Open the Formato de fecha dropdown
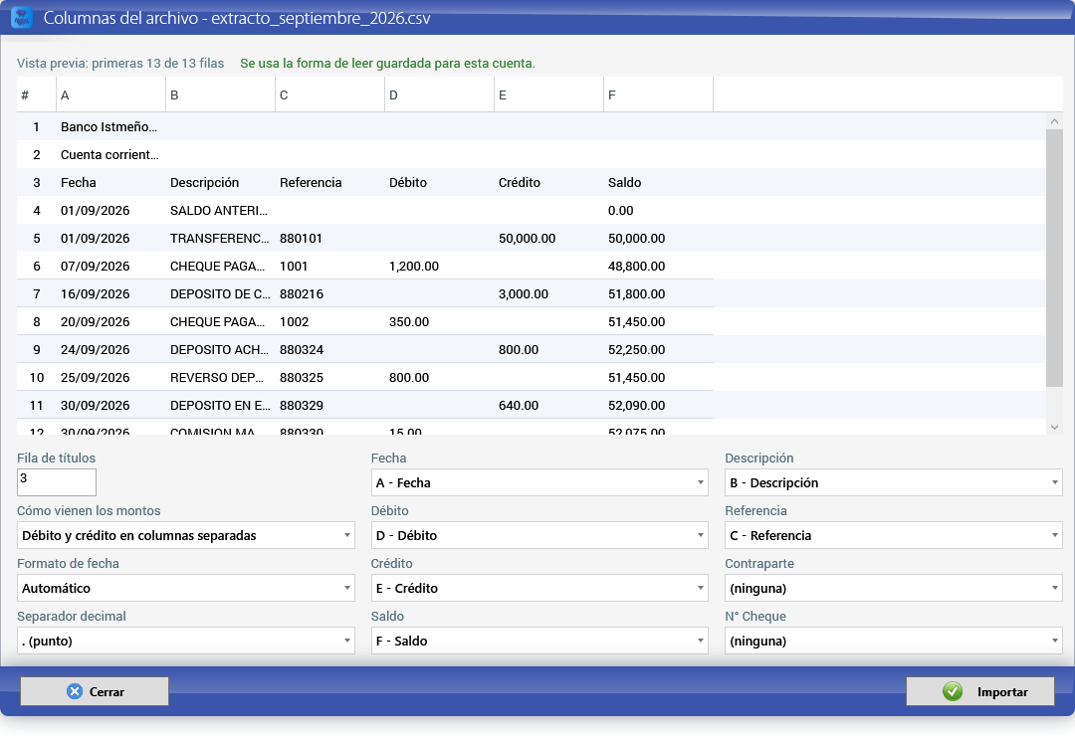1075x739 pixels. coord(186,589)
